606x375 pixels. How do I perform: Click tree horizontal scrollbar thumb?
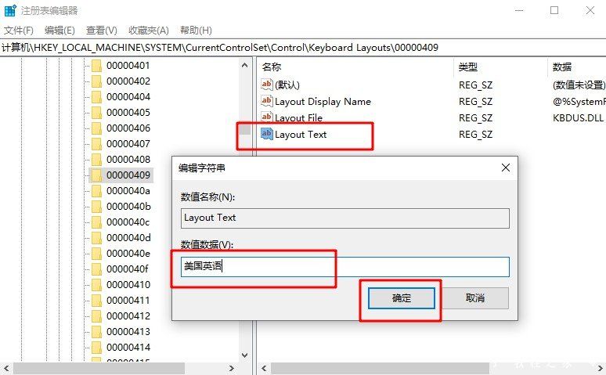coord(99,368)
